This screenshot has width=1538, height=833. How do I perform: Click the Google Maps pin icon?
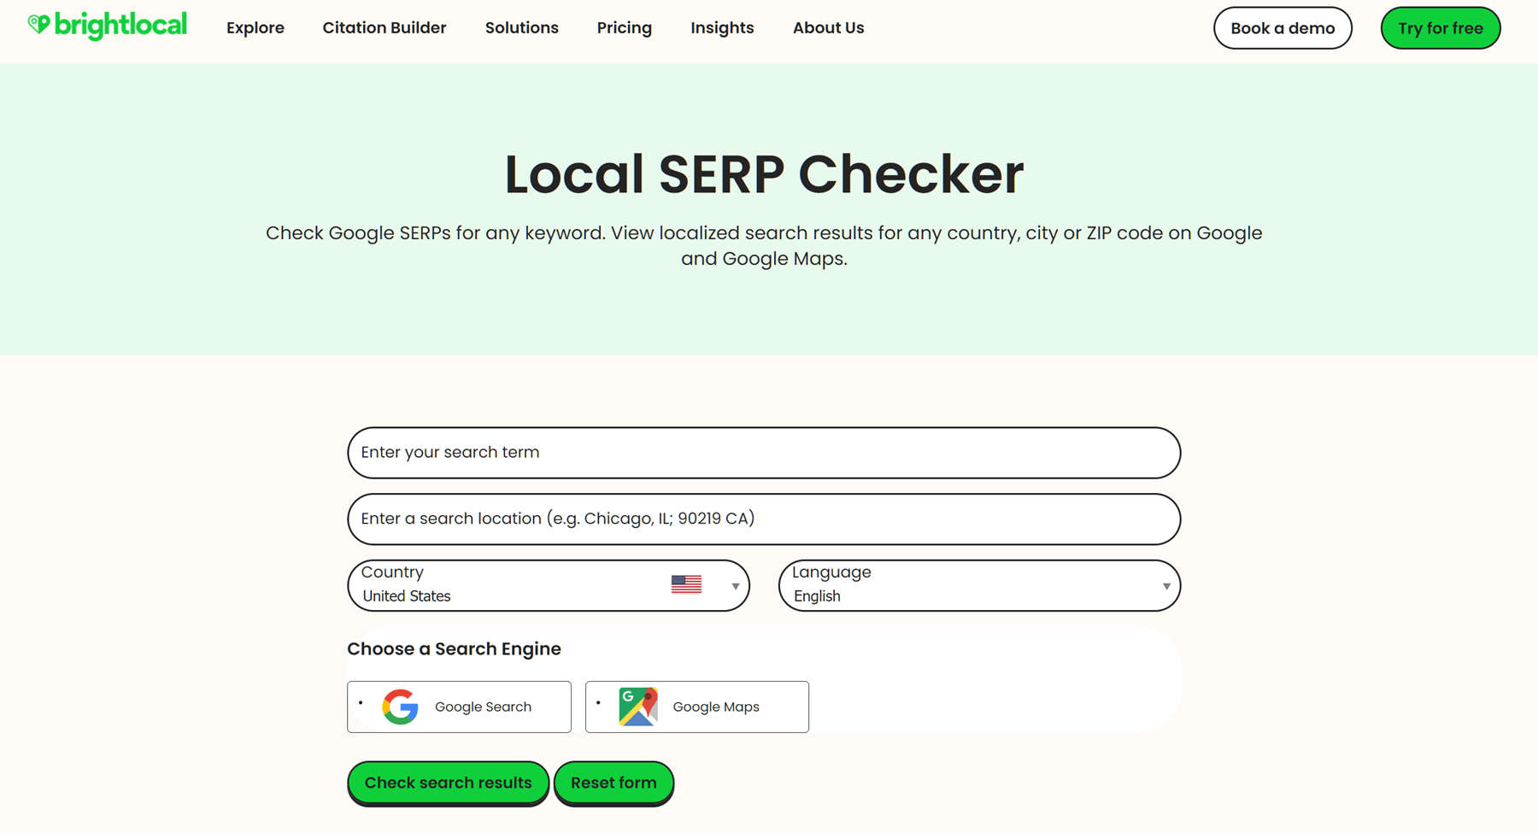pos(638,707)
